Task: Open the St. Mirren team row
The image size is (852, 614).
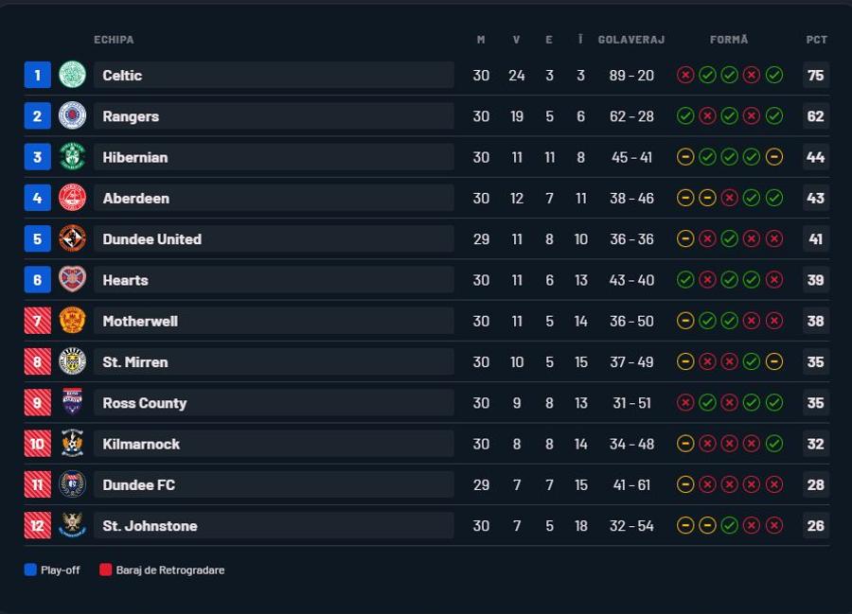Action: tap(274, 361)
